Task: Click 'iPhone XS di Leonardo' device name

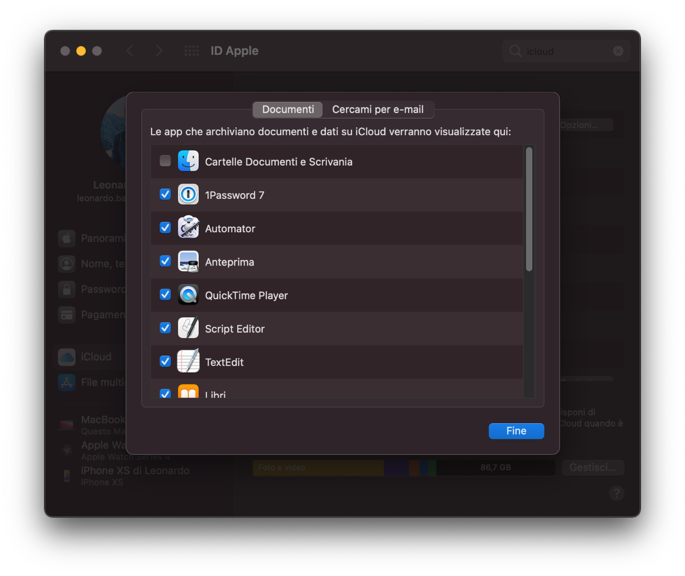Action: (135, 471)
